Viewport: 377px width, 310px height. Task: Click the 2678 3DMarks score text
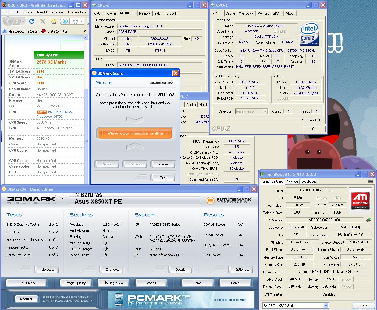[x=52, y=62]
